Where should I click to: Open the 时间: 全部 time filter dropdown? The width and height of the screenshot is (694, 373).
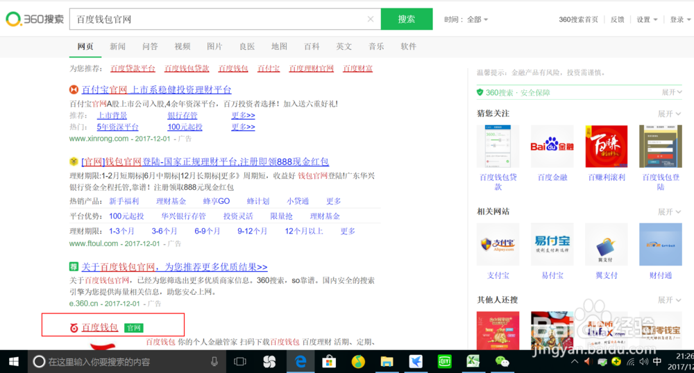pos(466,19)
